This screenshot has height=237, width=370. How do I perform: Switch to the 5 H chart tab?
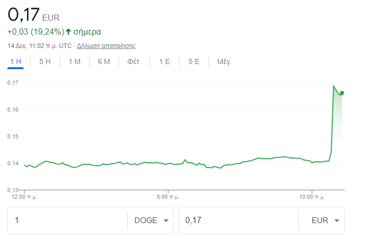point(45,61)
